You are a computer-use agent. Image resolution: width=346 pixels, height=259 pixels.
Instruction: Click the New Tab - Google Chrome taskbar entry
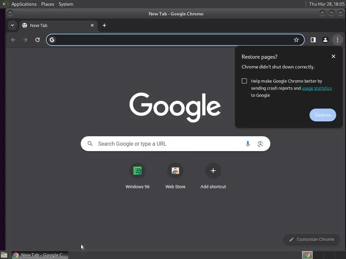tap(40, 255)
